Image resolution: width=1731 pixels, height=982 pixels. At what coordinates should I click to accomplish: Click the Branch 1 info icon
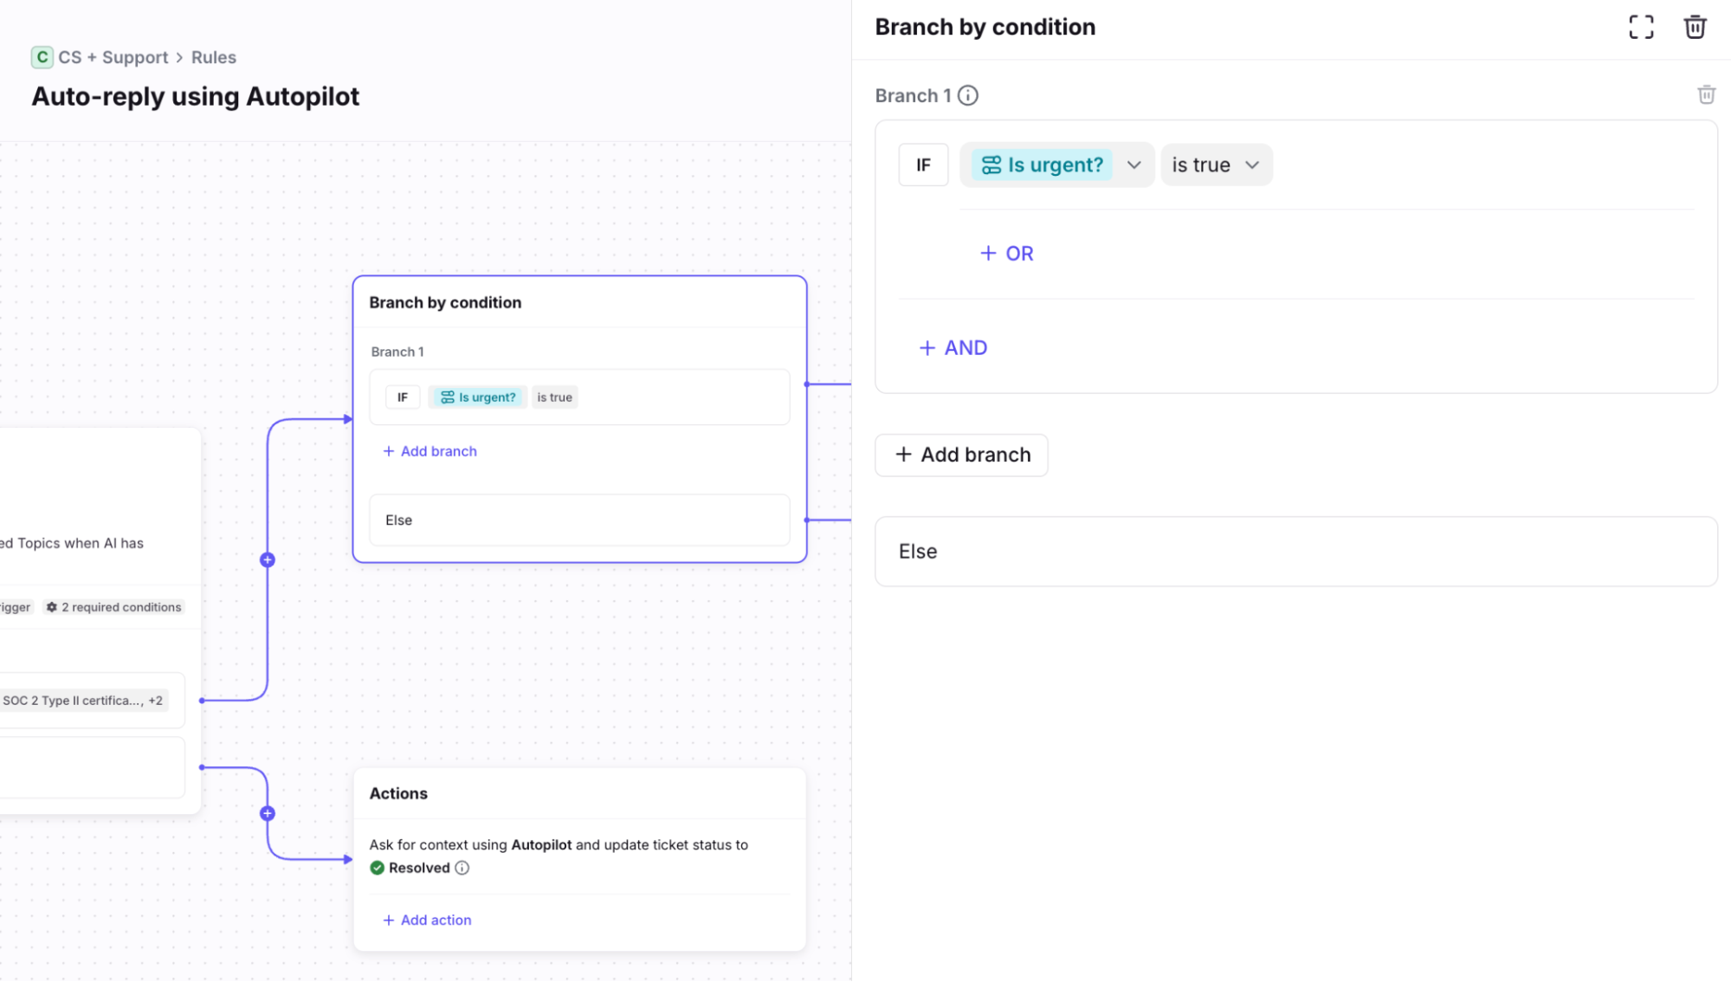click(x=968, y=95)
